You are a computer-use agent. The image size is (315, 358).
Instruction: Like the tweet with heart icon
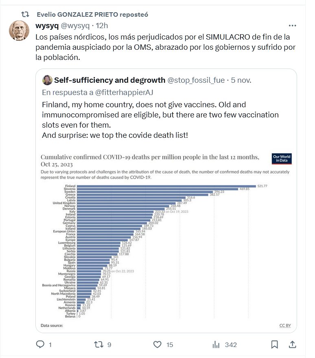[157, 345]
